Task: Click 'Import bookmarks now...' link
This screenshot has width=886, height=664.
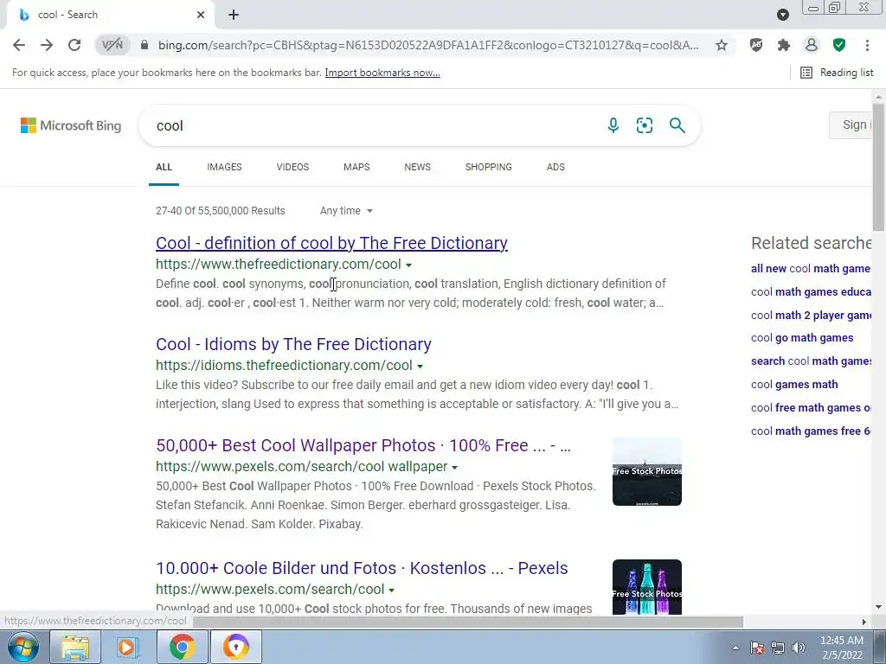Action: (x=382, y=73)
